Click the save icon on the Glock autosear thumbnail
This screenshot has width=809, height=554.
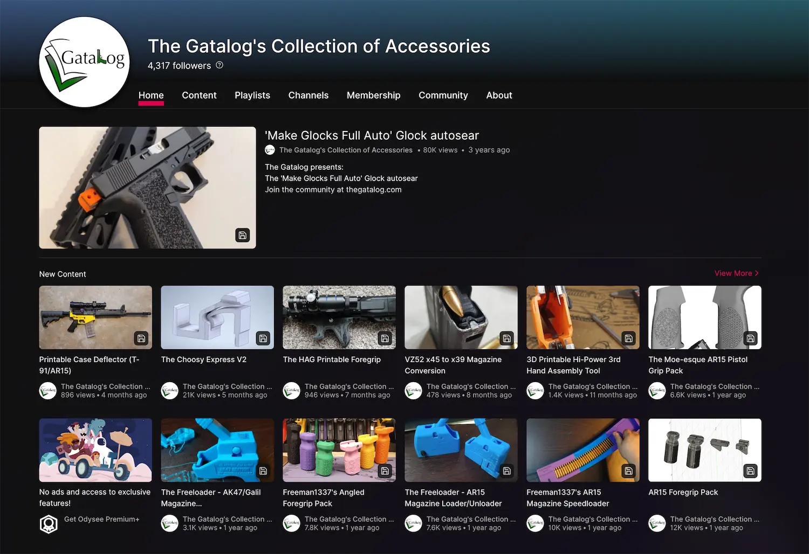(243, 235)
